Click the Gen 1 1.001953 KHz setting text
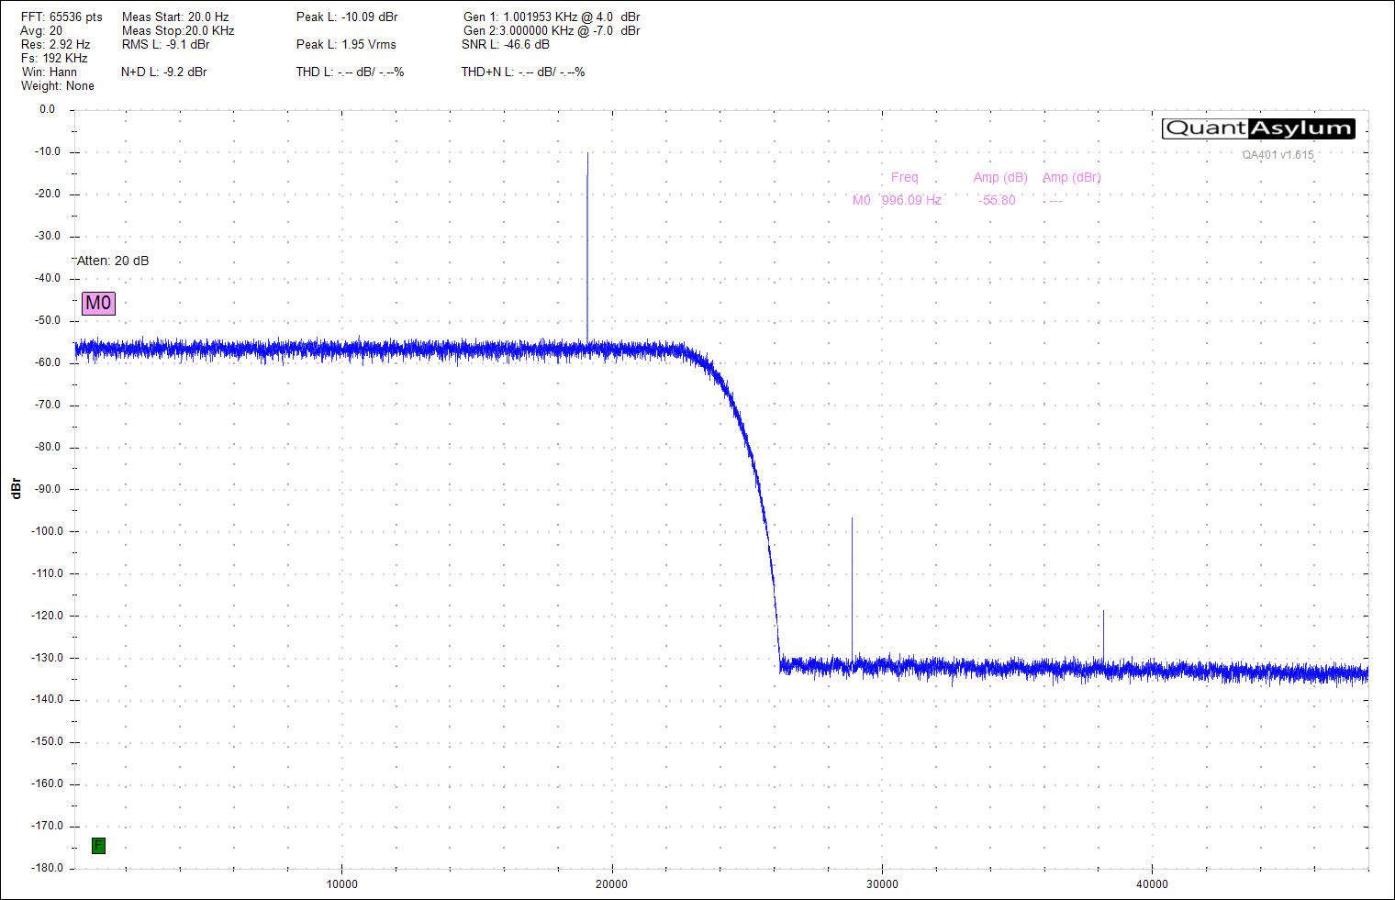The image size is (1395, 900). pyautogui.click(x=552, y=17)
